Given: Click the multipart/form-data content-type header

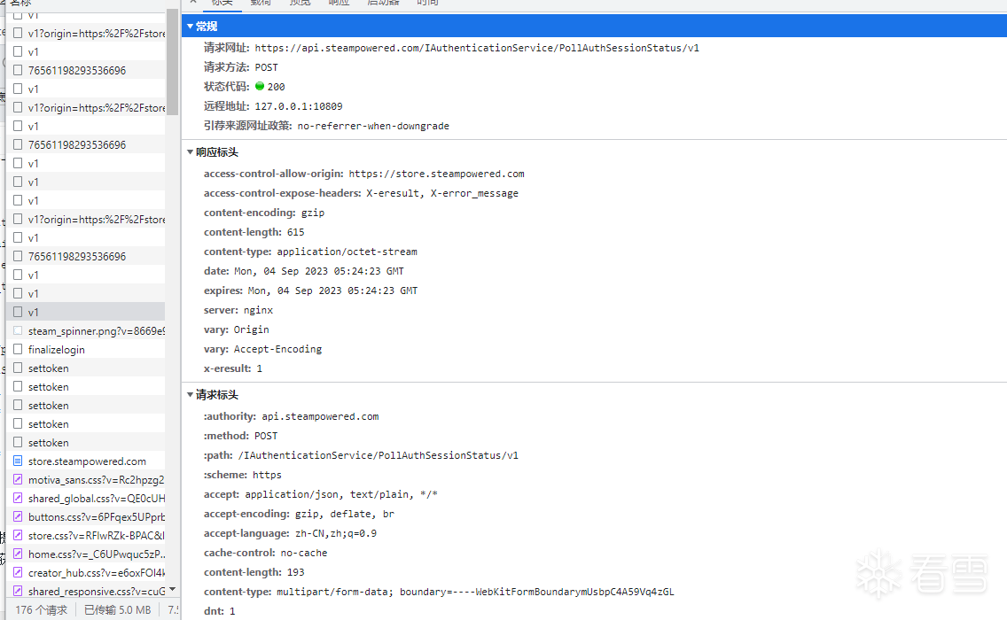Looking at the screenshot, I should pos(439,592).
